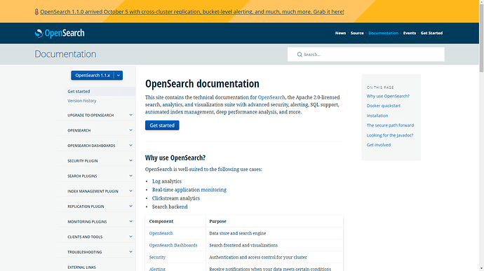Expand Index Management Plugin chevron
The width and height of the screenshot is (484, 271).
coord(130,191)
